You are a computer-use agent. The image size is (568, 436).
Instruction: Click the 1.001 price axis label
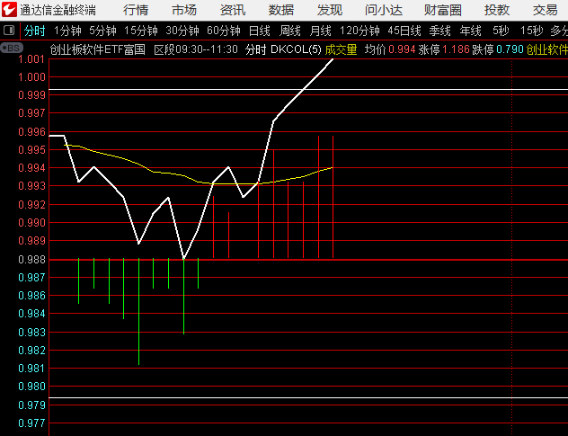[31, 59]
